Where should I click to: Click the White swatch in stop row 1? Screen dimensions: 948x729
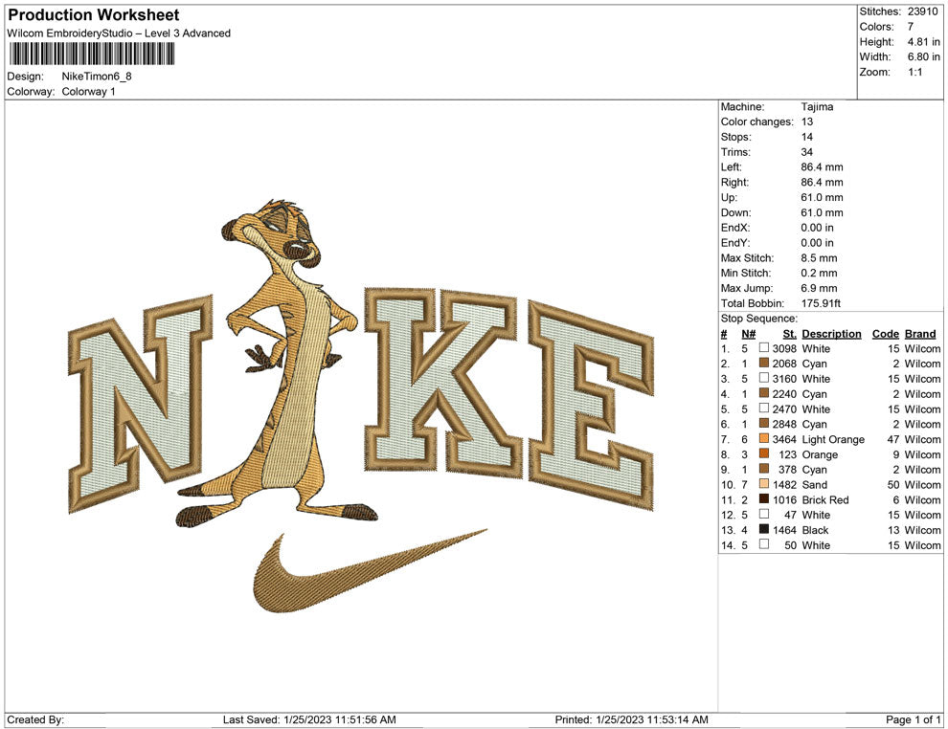point(763,348)
